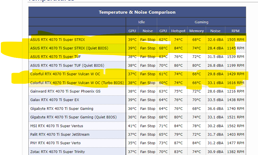The height and width of the screenshot is (155, 258).
Task: Click the Noise header under Idle
Action: tap(147, 31)
